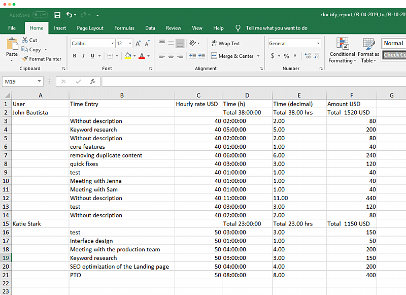Screen dimensions: 406x295
Task: Open the General number format dropdown
Action: click(x=318, y=43)
